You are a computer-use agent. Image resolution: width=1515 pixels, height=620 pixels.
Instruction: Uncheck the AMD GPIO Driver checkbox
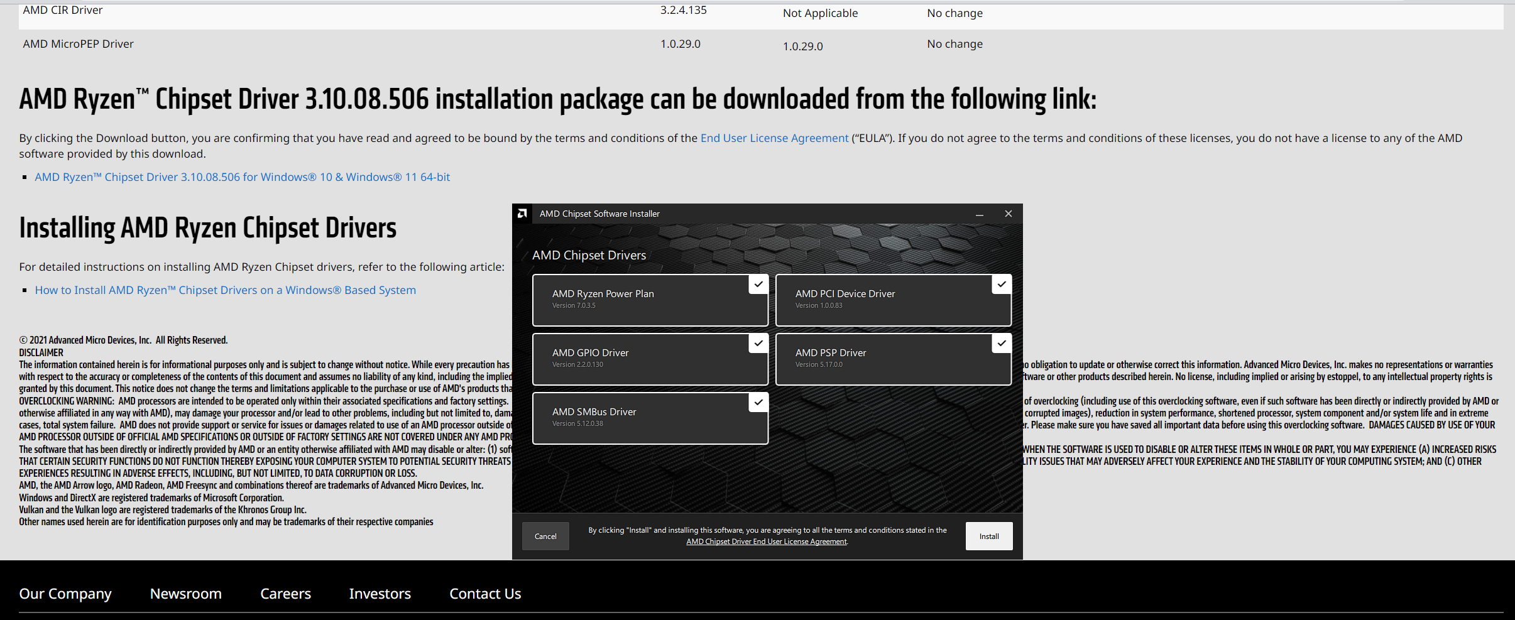[758, 344]
